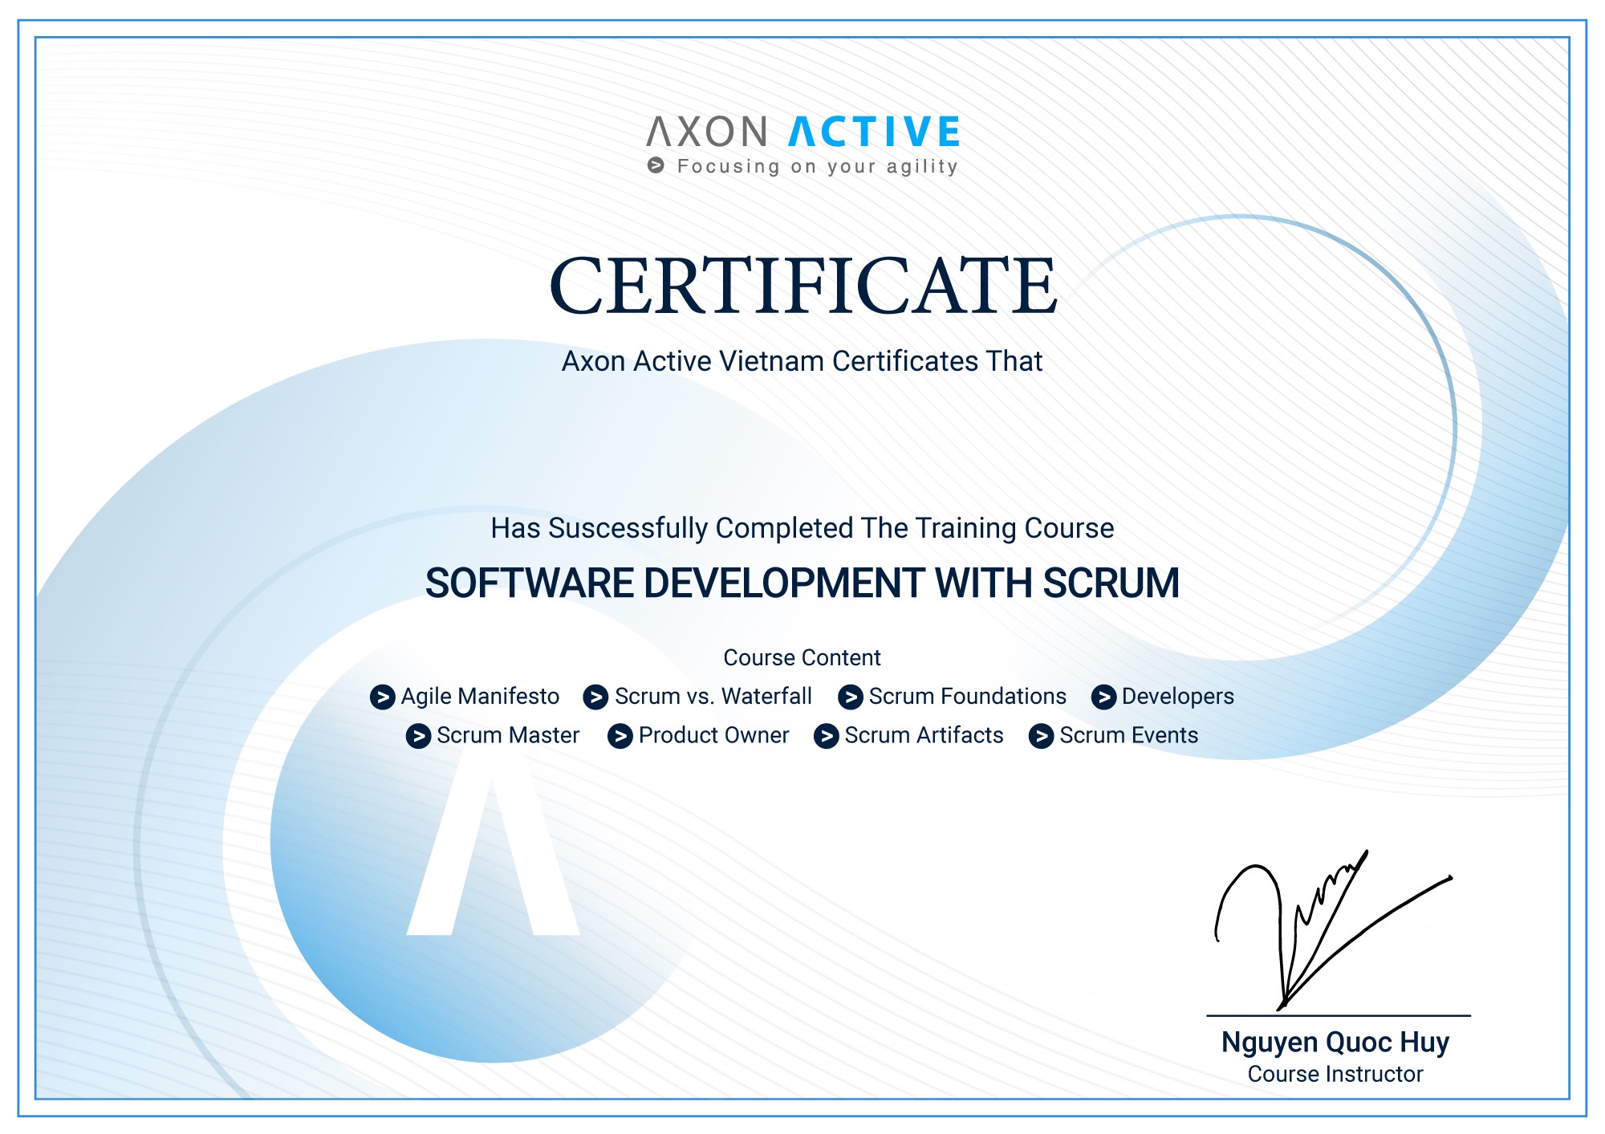The height and width of the screenshot is (1134, 1605).
Task: Click the arrow bullet before Scrum Foundations
Action: (850, 697)
